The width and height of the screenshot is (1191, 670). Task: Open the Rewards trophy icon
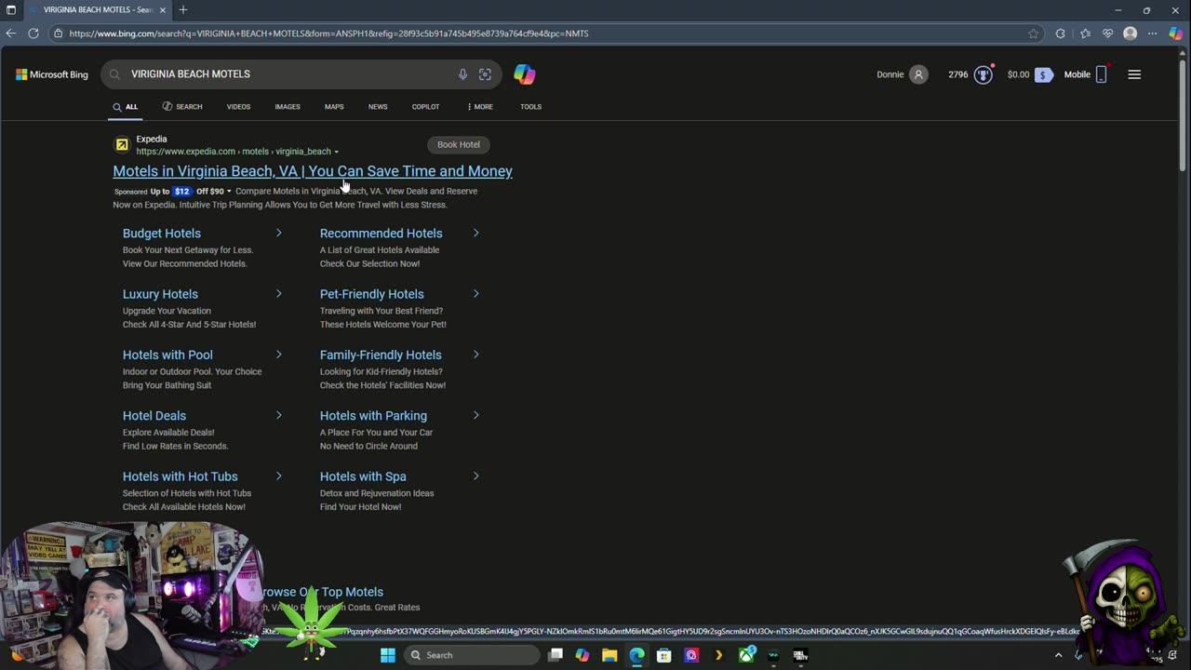pos(984,74)
